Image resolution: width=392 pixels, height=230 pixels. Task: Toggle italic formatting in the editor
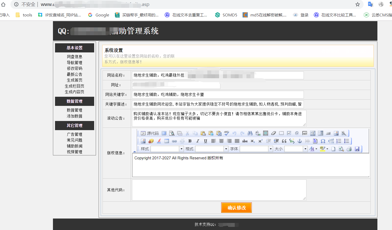point(198,141)
